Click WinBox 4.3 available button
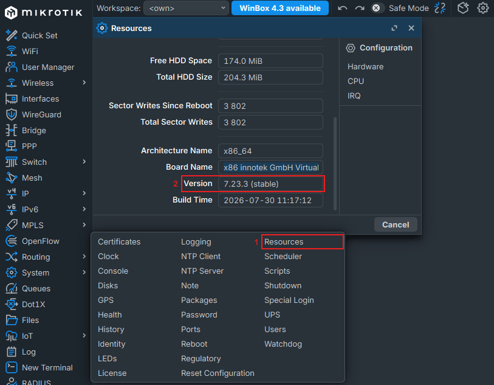494x385 pixels. (280, 8)
